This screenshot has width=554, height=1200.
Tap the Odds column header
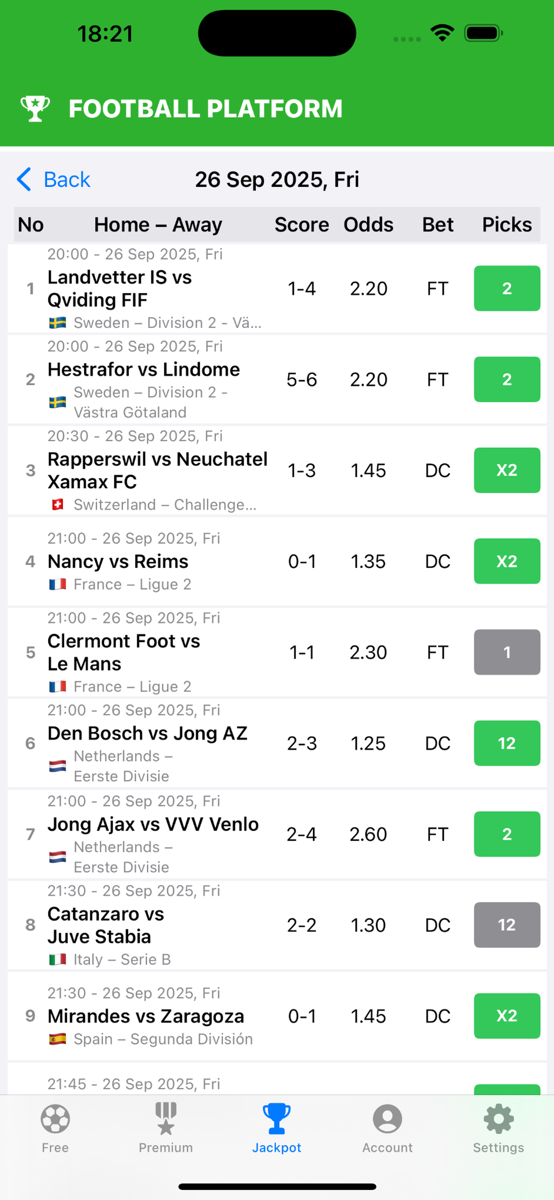(x=368, y=225)
